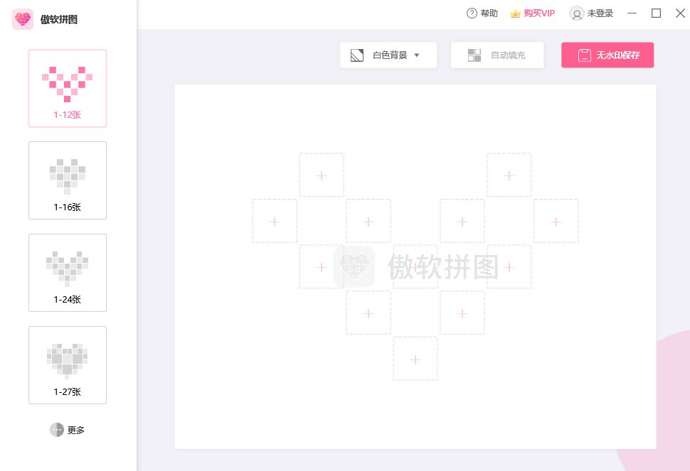Click the 自动填充 grid icon
The height and width of the screenshot is (471, 690).
pyautogui.click(x=474, y=55)
